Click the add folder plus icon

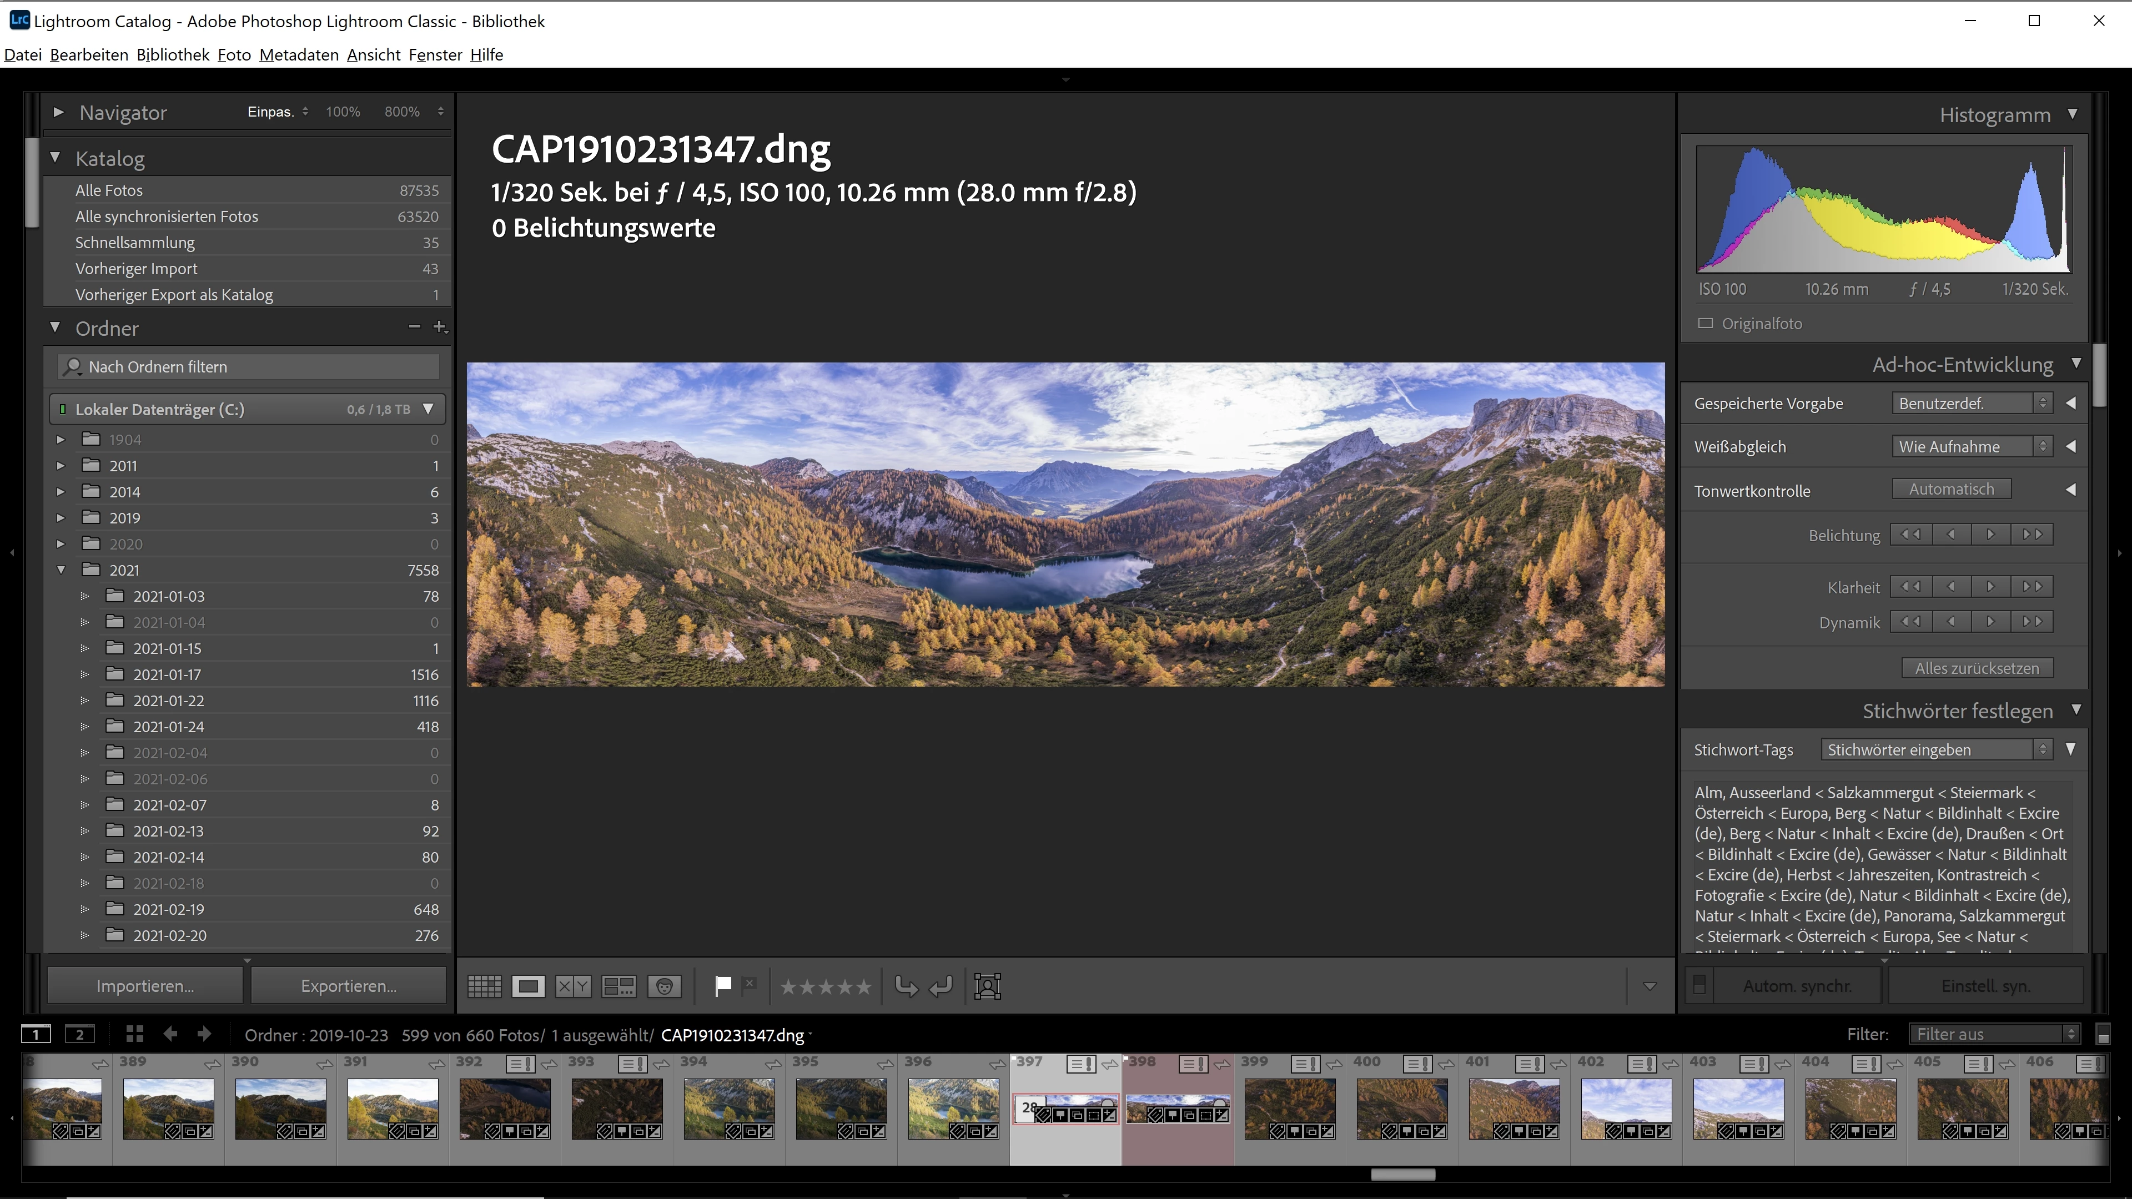(x=440, y=328)
